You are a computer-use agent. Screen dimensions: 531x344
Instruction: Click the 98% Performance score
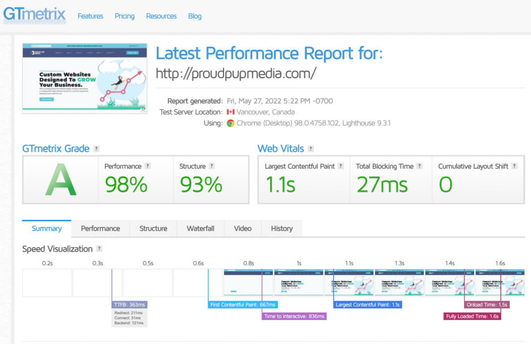click(126, 185)
